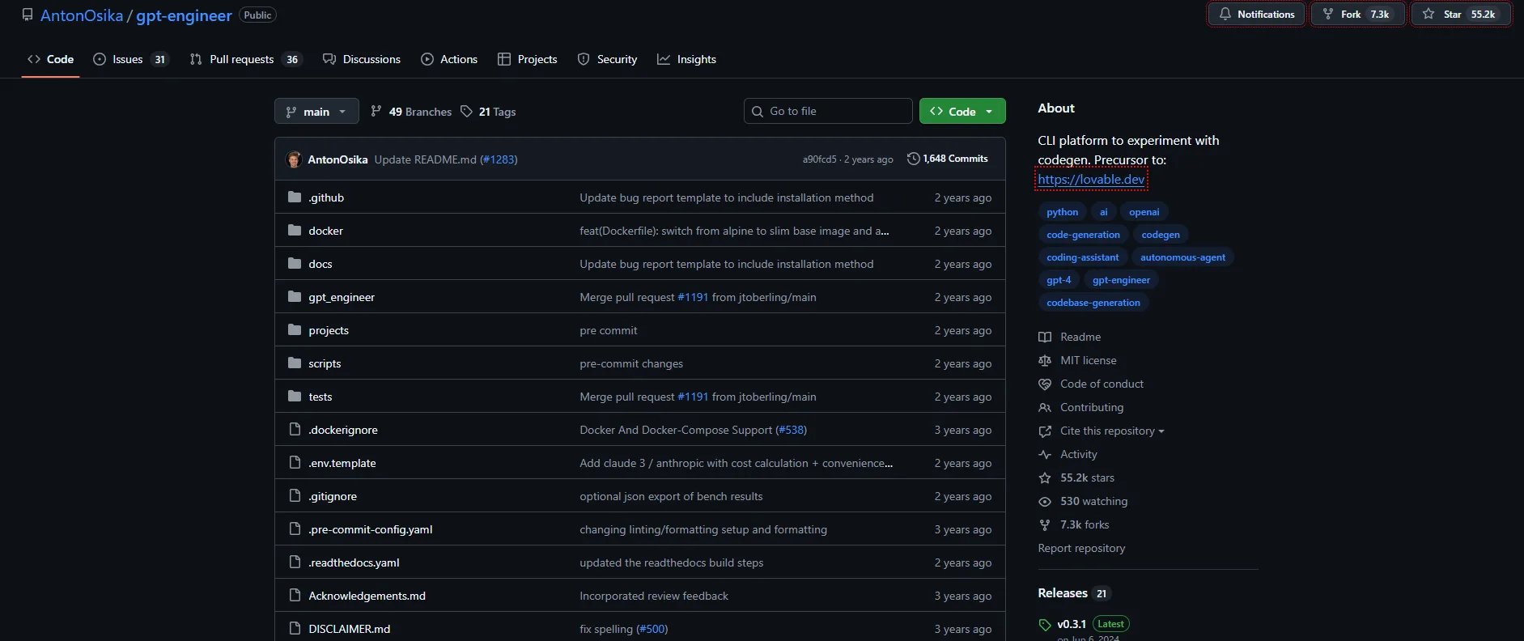This screenshot has width=1524, height=641.
Task: Click the Branches git icon
Action: pos(376,112)
